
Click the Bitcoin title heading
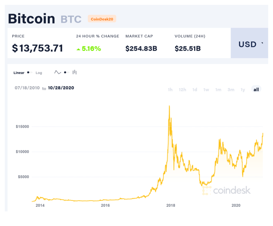pyautogui.click(x=32, y=18)
